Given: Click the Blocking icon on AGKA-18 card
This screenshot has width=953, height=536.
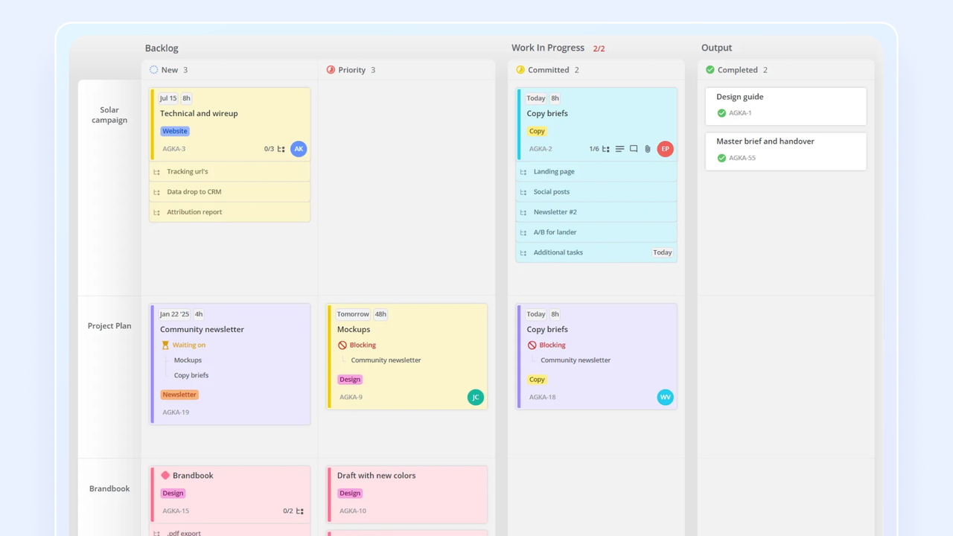Looking at the screenshot, I should tap(532, 345).
